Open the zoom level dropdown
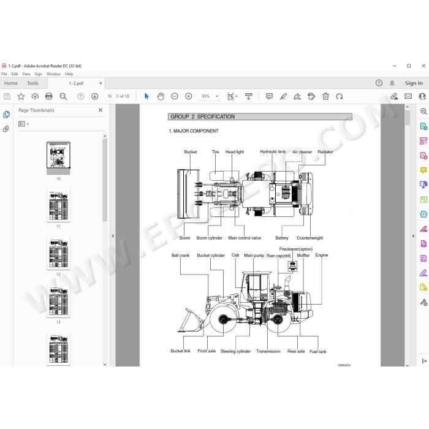The width and height of the screenshot is (429, 429). [217, 96]
